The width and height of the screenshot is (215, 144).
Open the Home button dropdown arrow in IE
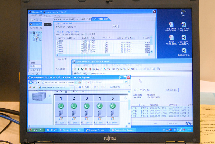(x=91, y=87)
